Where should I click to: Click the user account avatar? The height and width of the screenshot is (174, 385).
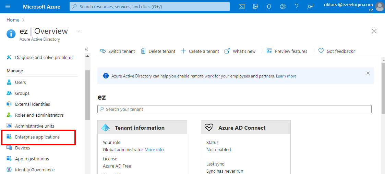pos(380,6)
